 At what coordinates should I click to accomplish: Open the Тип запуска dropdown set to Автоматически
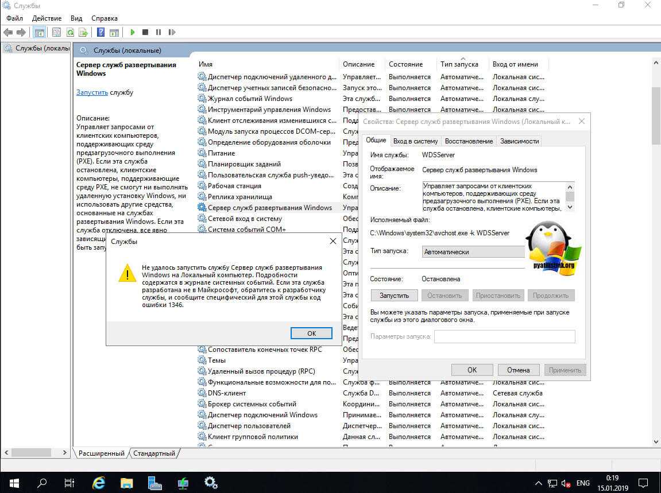click(473, 252)
